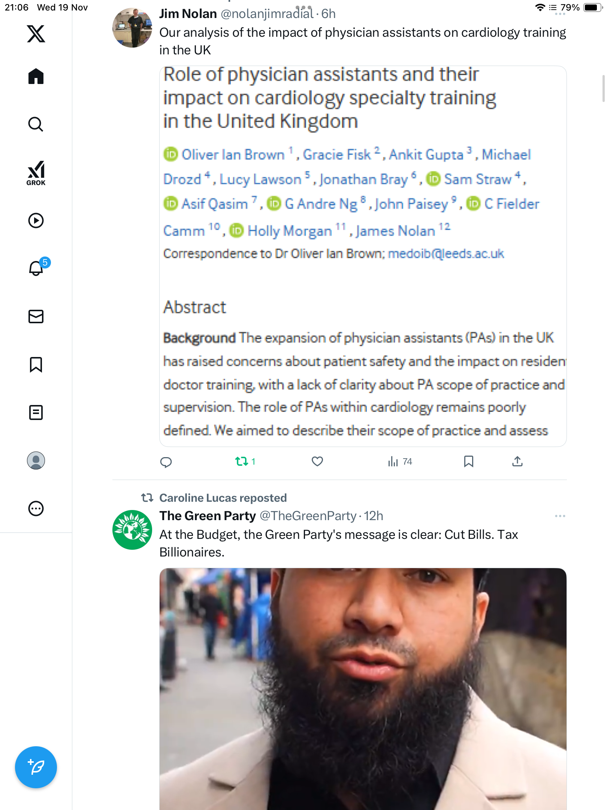The height and width of the screenshot is (810, 607).
Task: Open the Lists icon in sidebar
Action: pos(36,412)
